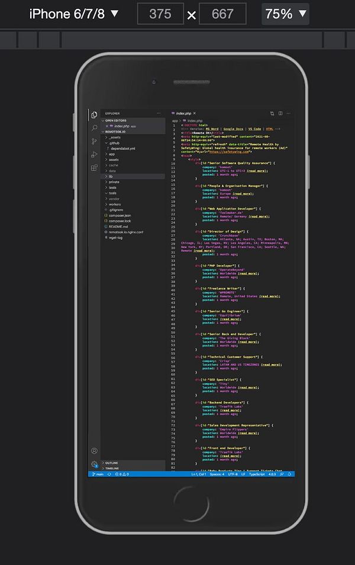Close index.php in Open Editors list
Screen dimensions: 355x565
107,126
